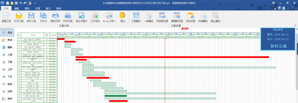Switch to the 文件 ribbon tab
Viewport: 298px width, 103px height.
coord(6,8)
